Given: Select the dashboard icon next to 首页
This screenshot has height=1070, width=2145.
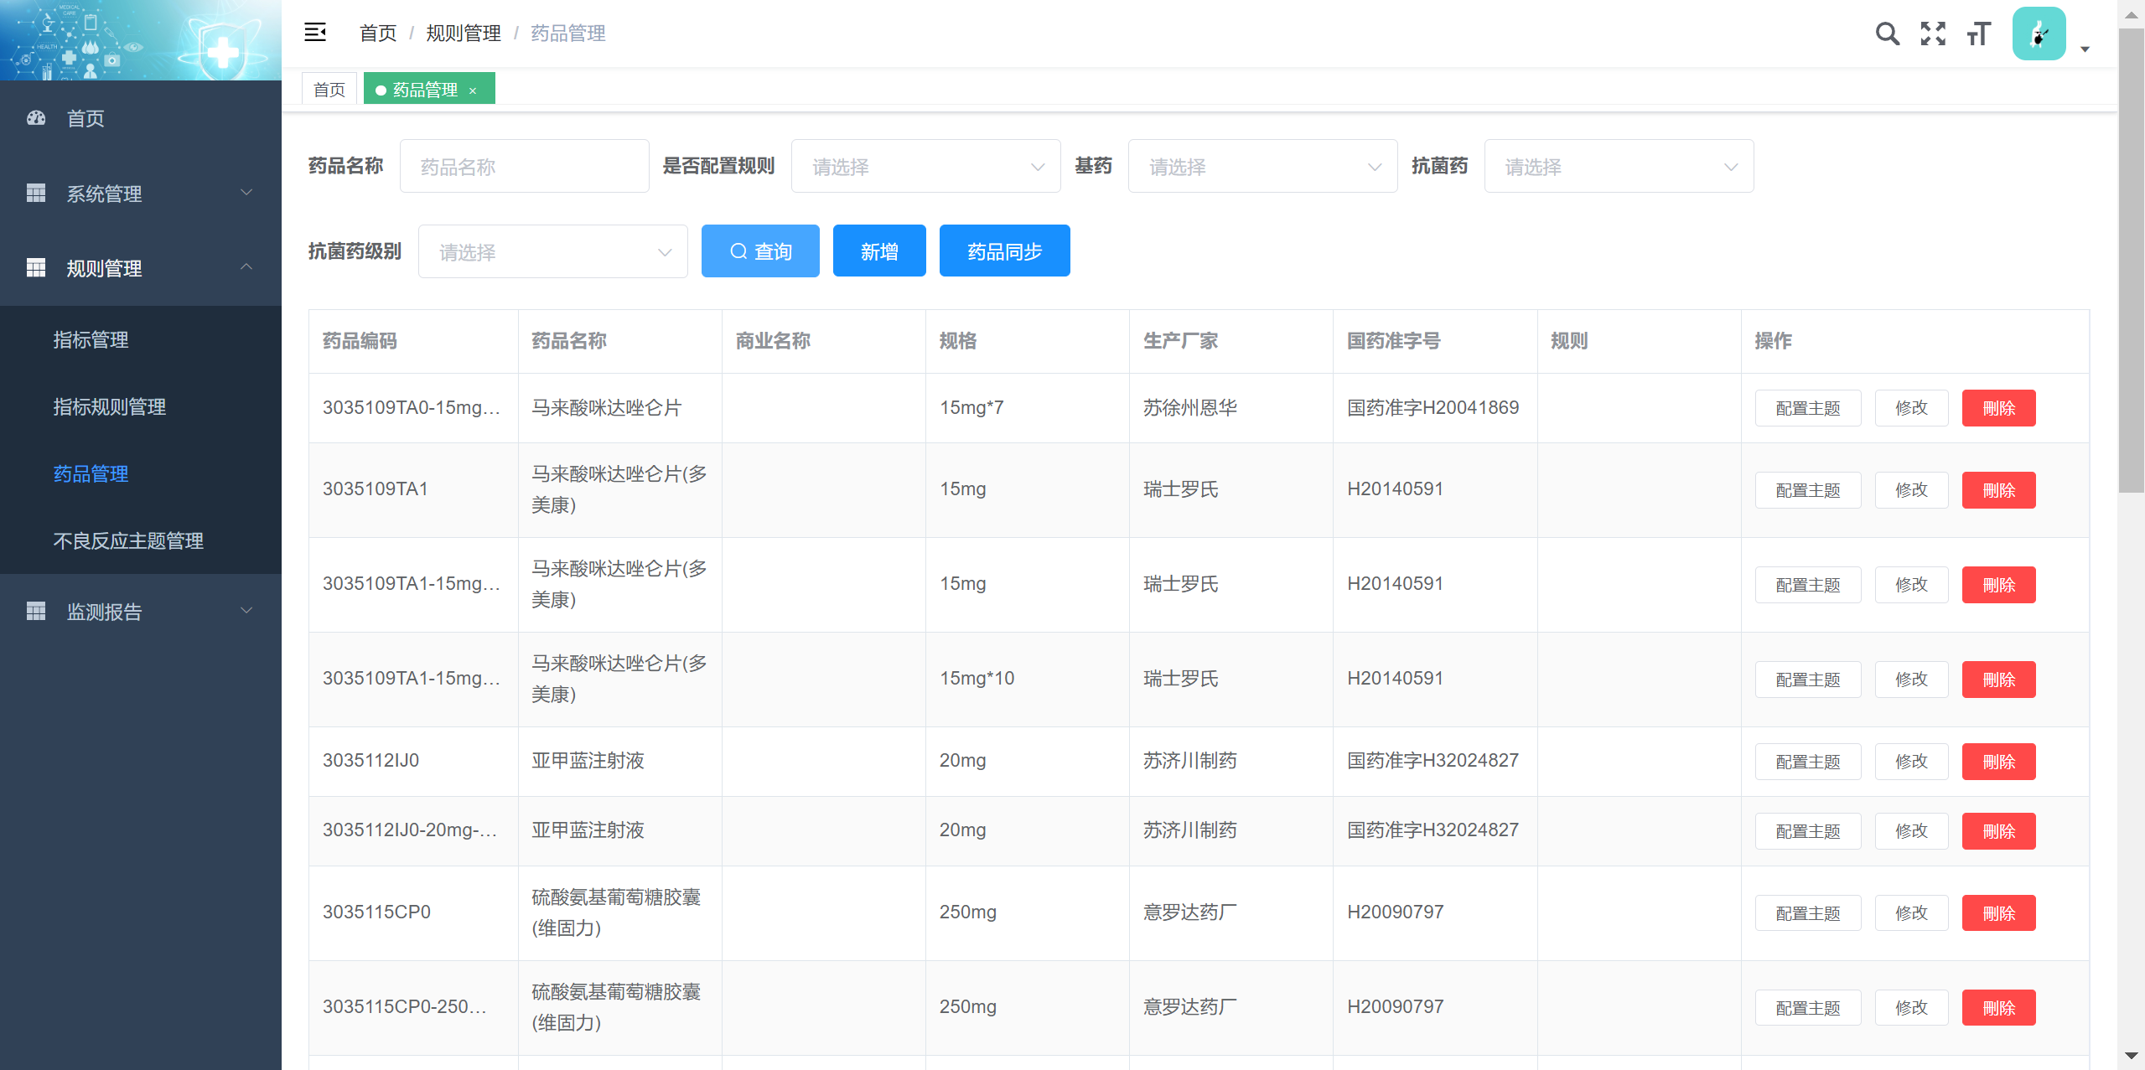Looking at the screenshot, I should coord(35,118).
